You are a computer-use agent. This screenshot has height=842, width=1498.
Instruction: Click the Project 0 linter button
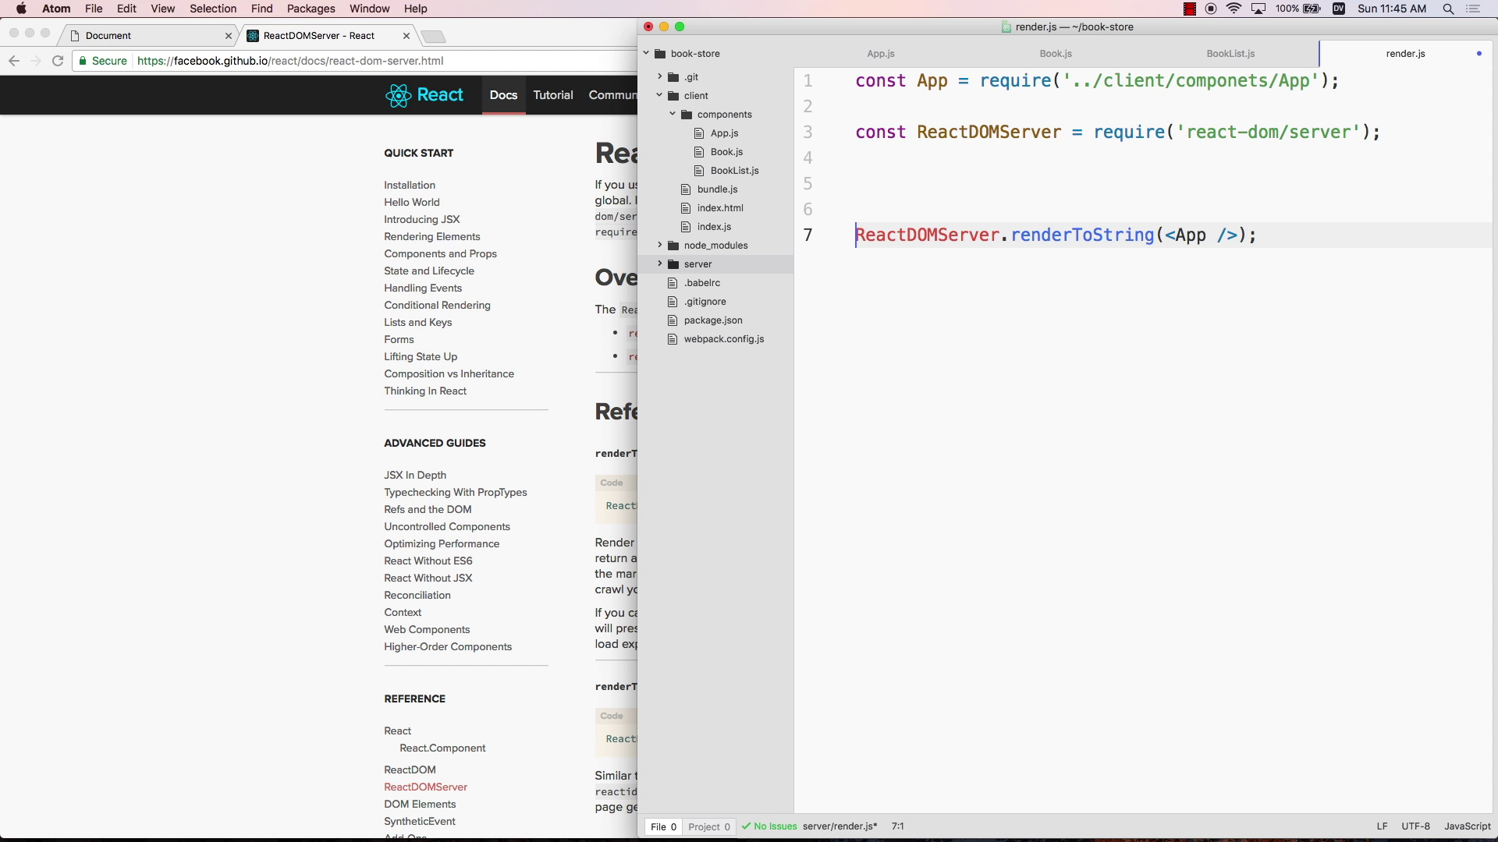tap(709, 826)
